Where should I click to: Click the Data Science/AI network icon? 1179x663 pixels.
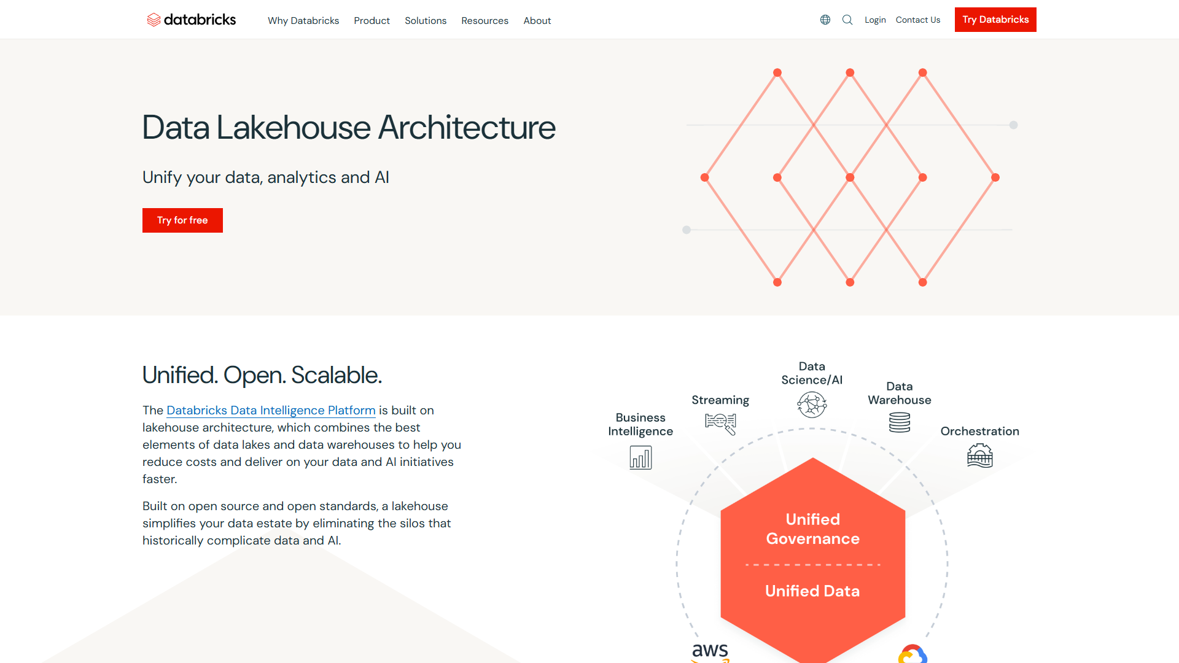[x=811, y=404]
